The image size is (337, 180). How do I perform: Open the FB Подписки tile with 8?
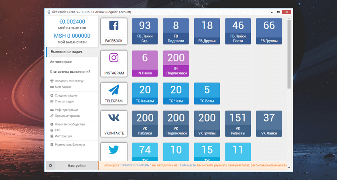[176, 31]
